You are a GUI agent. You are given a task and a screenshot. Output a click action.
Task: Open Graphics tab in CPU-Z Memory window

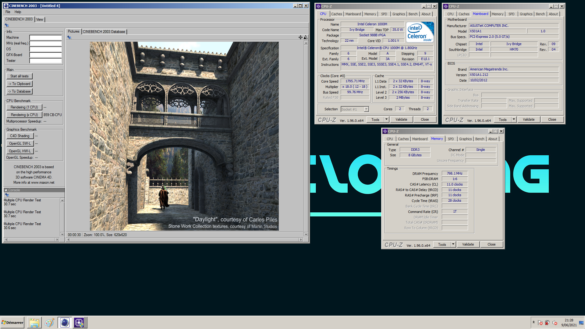point(465,139)
